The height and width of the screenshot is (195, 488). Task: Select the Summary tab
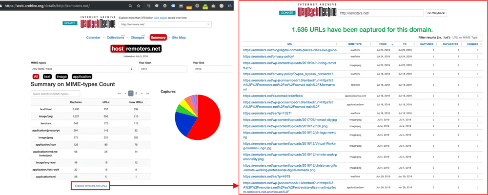pyautogui.click(x=158, y=38)
